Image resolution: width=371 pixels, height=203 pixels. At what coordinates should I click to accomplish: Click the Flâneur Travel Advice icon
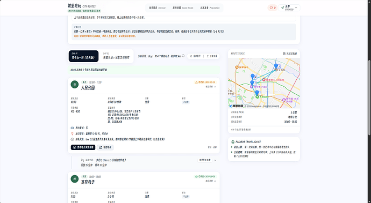pyautogui.click(x=233, y=142)
